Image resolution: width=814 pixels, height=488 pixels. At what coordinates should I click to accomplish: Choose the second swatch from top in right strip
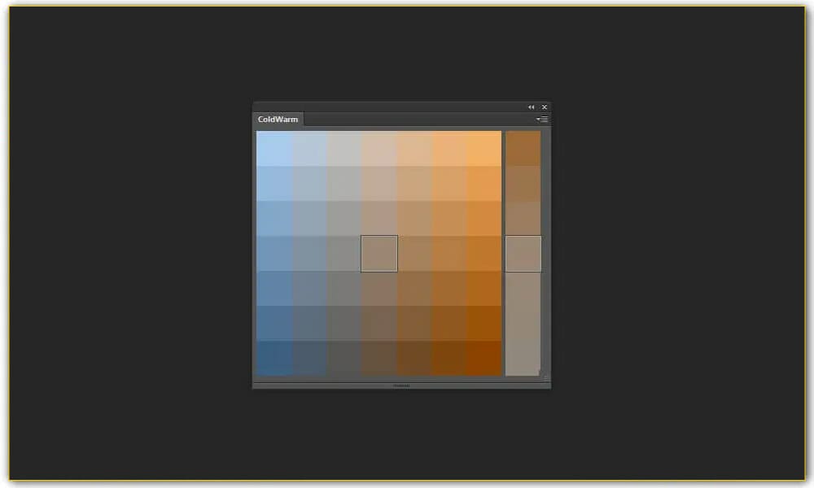pyautogui.click(x=523, y=184)
